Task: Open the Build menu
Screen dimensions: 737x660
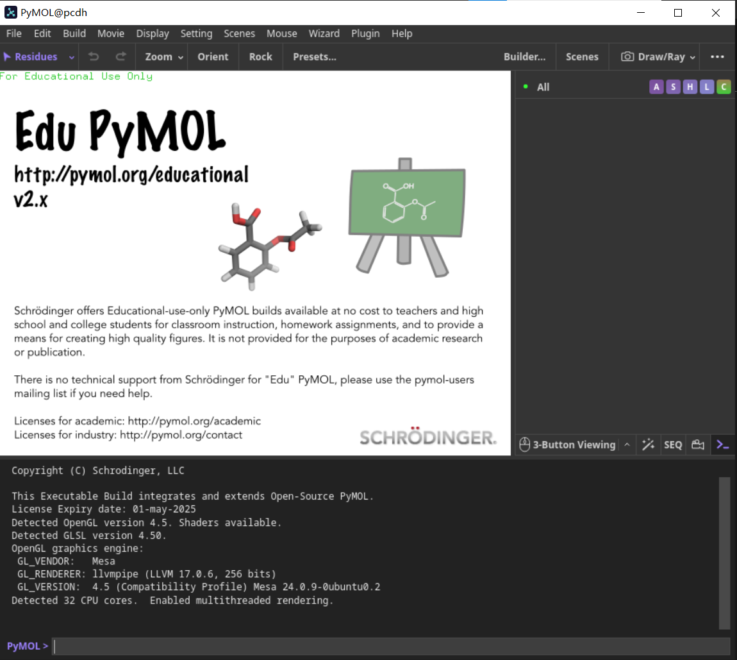Action: (74, 33)
